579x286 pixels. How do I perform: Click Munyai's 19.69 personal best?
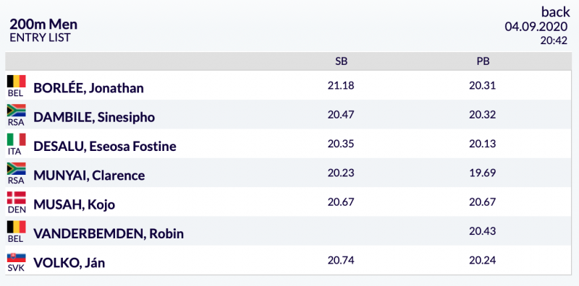click(483, 173)
